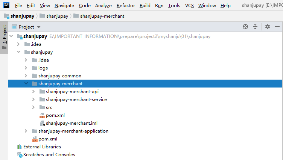This screenshot has width=283, height=160.
Task: Open the VCS menu
Action: (x=189, y=6)
